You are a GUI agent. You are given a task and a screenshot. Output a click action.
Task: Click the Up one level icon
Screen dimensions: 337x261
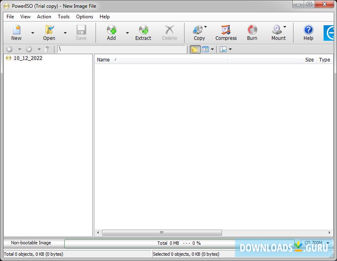coord(47,49)
